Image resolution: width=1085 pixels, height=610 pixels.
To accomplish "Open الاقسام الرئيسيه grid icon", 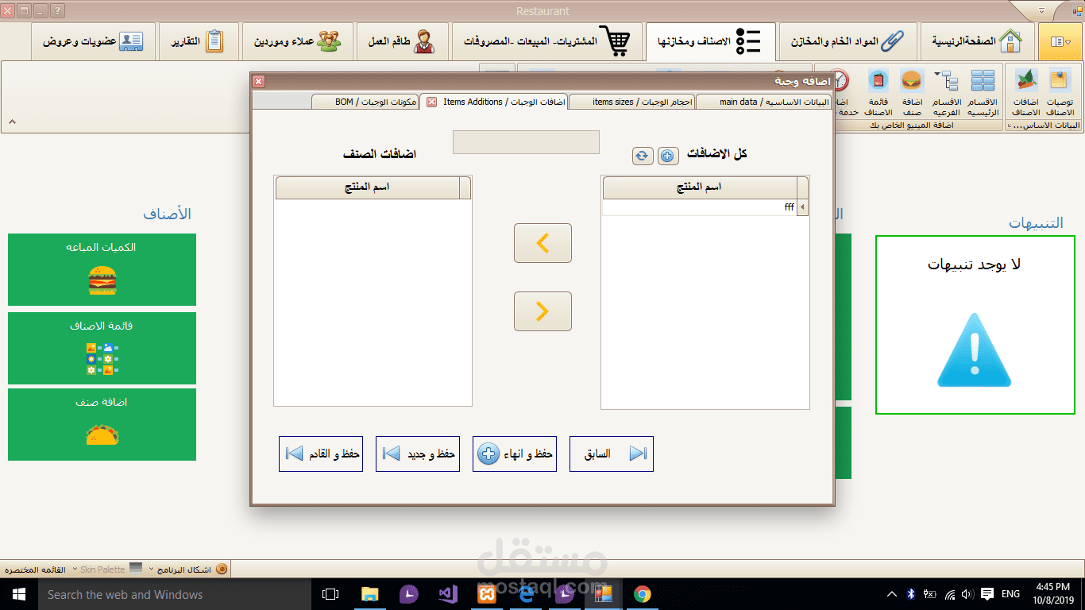I will pos(983,92).
